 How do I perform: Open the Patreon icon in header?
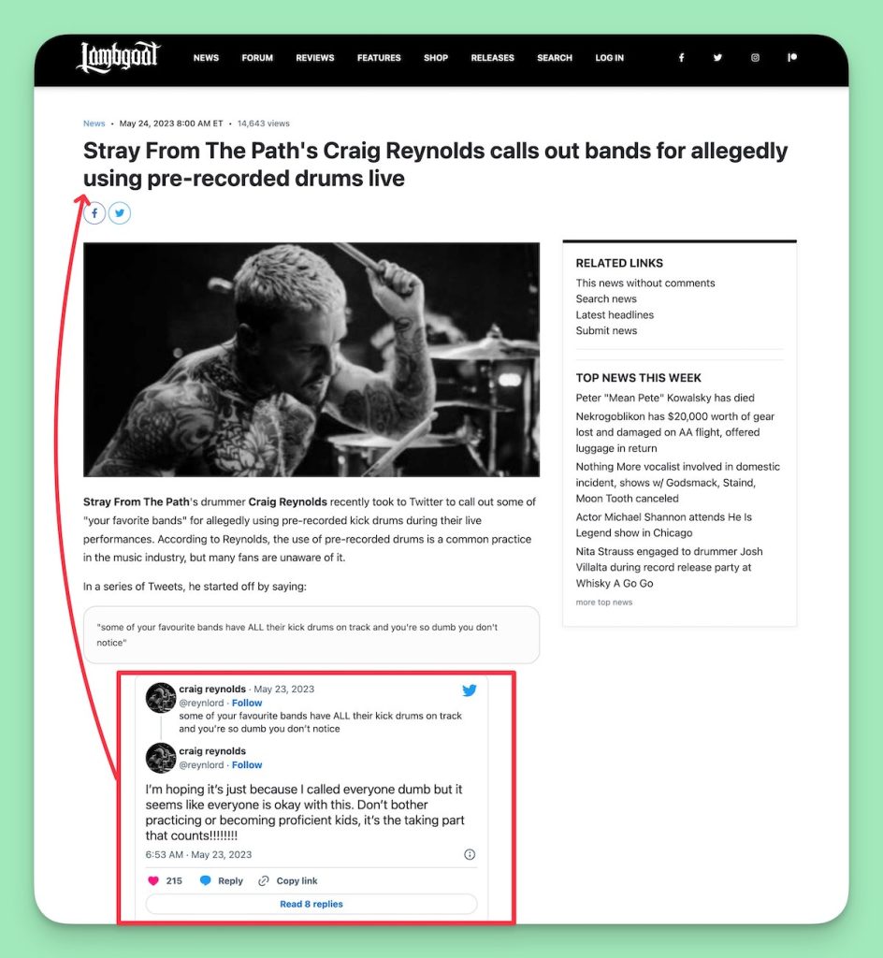[x=792, y=57]
